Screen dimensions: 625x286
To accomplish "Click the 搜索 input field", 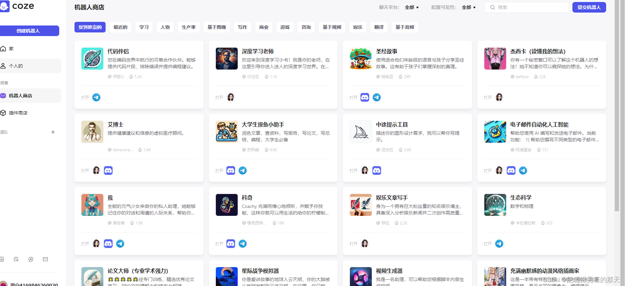I will tap(527, 7).
